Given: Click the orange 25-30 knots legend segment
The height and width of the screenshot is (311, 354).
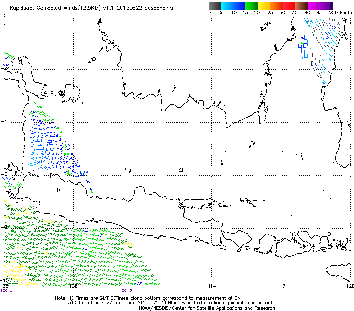Looking at the screenshot, I should click(x=277, y=6).
